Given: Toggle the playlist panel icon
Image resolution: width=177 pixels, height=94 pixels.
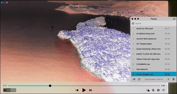Looking at the screenshot, I should point(163,90).
